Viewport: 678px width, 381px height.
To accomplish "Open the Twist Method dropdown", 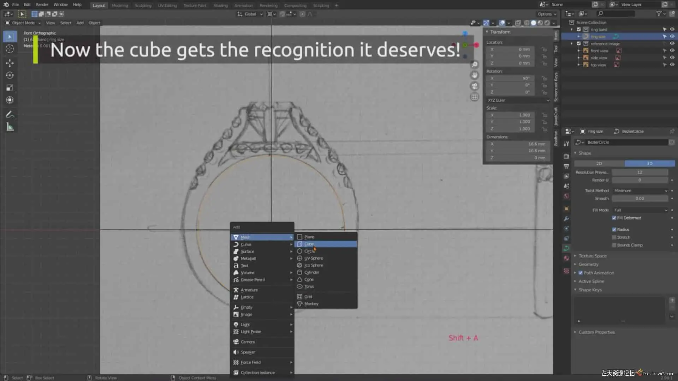I will click(x=640, y=190).
